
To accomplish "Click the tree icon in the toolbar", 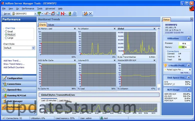I will pos(39,13).
